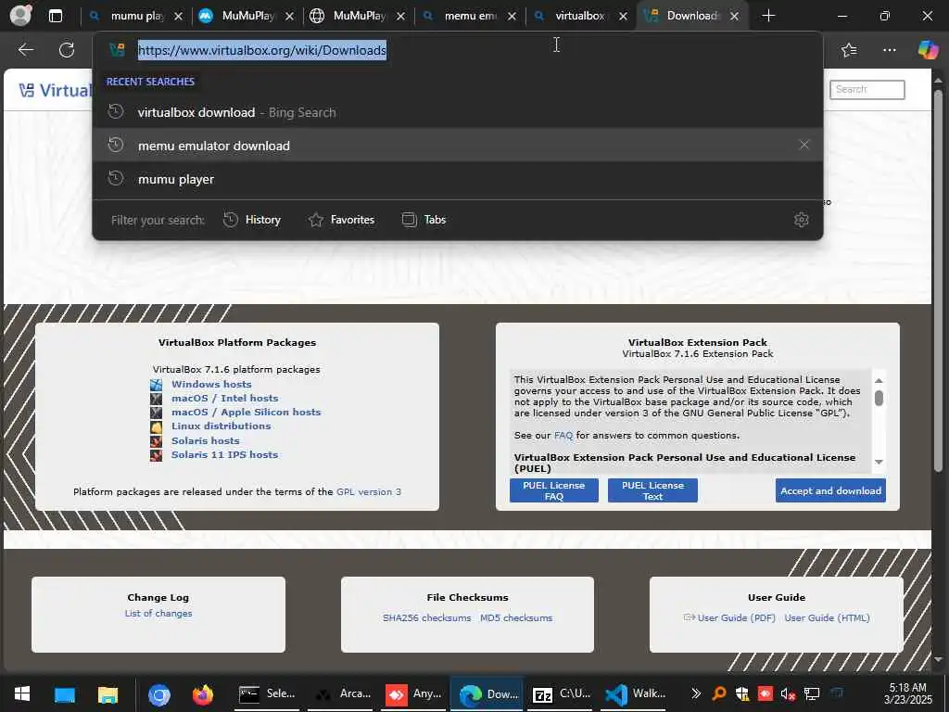This screenshot has height=712, width=949.
Task: Select 'virtualbox download' recent search
Action: pos(458,112)
